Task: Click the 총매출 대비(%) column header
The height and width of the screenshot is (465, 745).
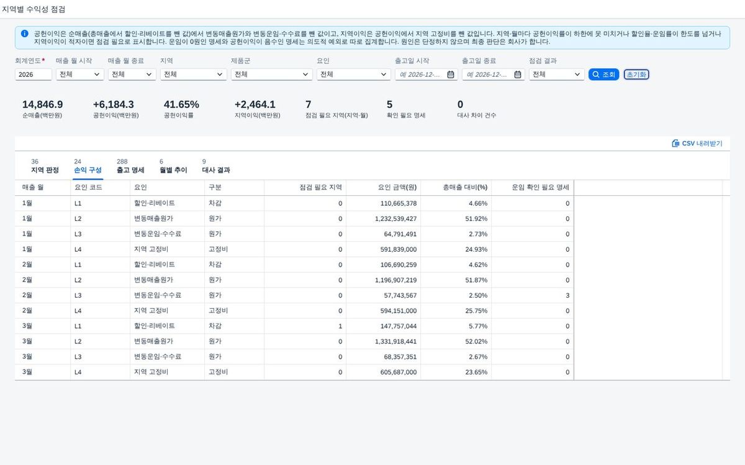Action: pyautogui.click(x=456, y=187)
